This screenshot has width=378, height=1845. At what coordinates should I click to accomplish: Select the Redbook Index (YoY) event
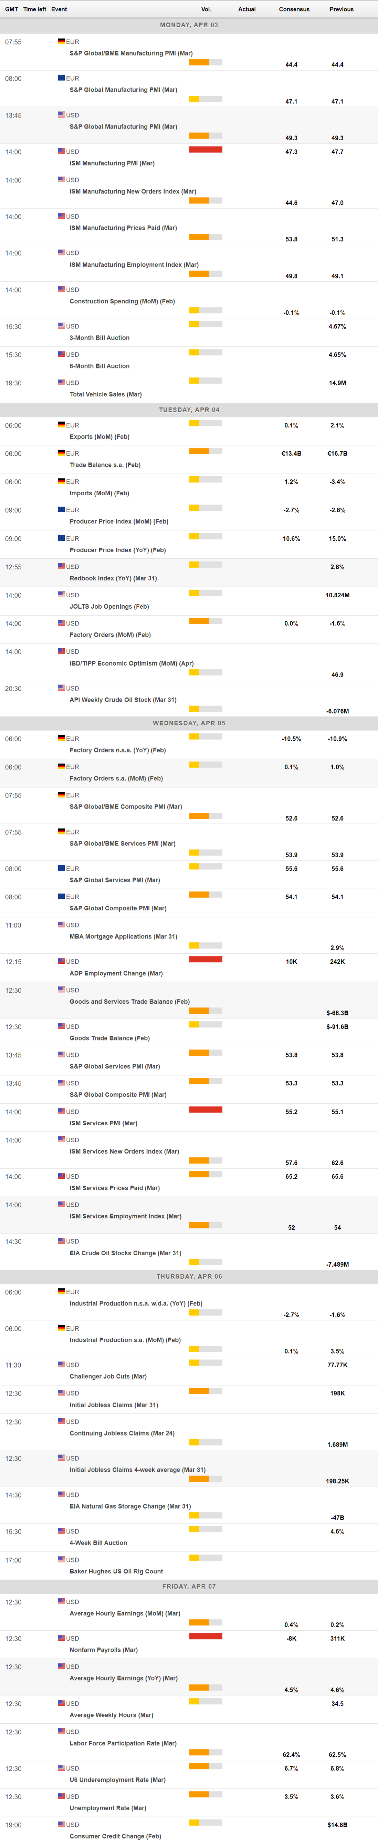(x=113, y=578)
